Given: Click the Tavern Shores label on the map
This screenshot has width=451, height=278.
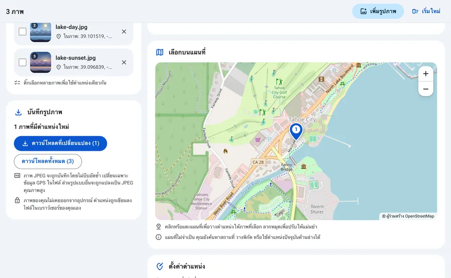Looking at the screenshot, I should tap(317, 209).
